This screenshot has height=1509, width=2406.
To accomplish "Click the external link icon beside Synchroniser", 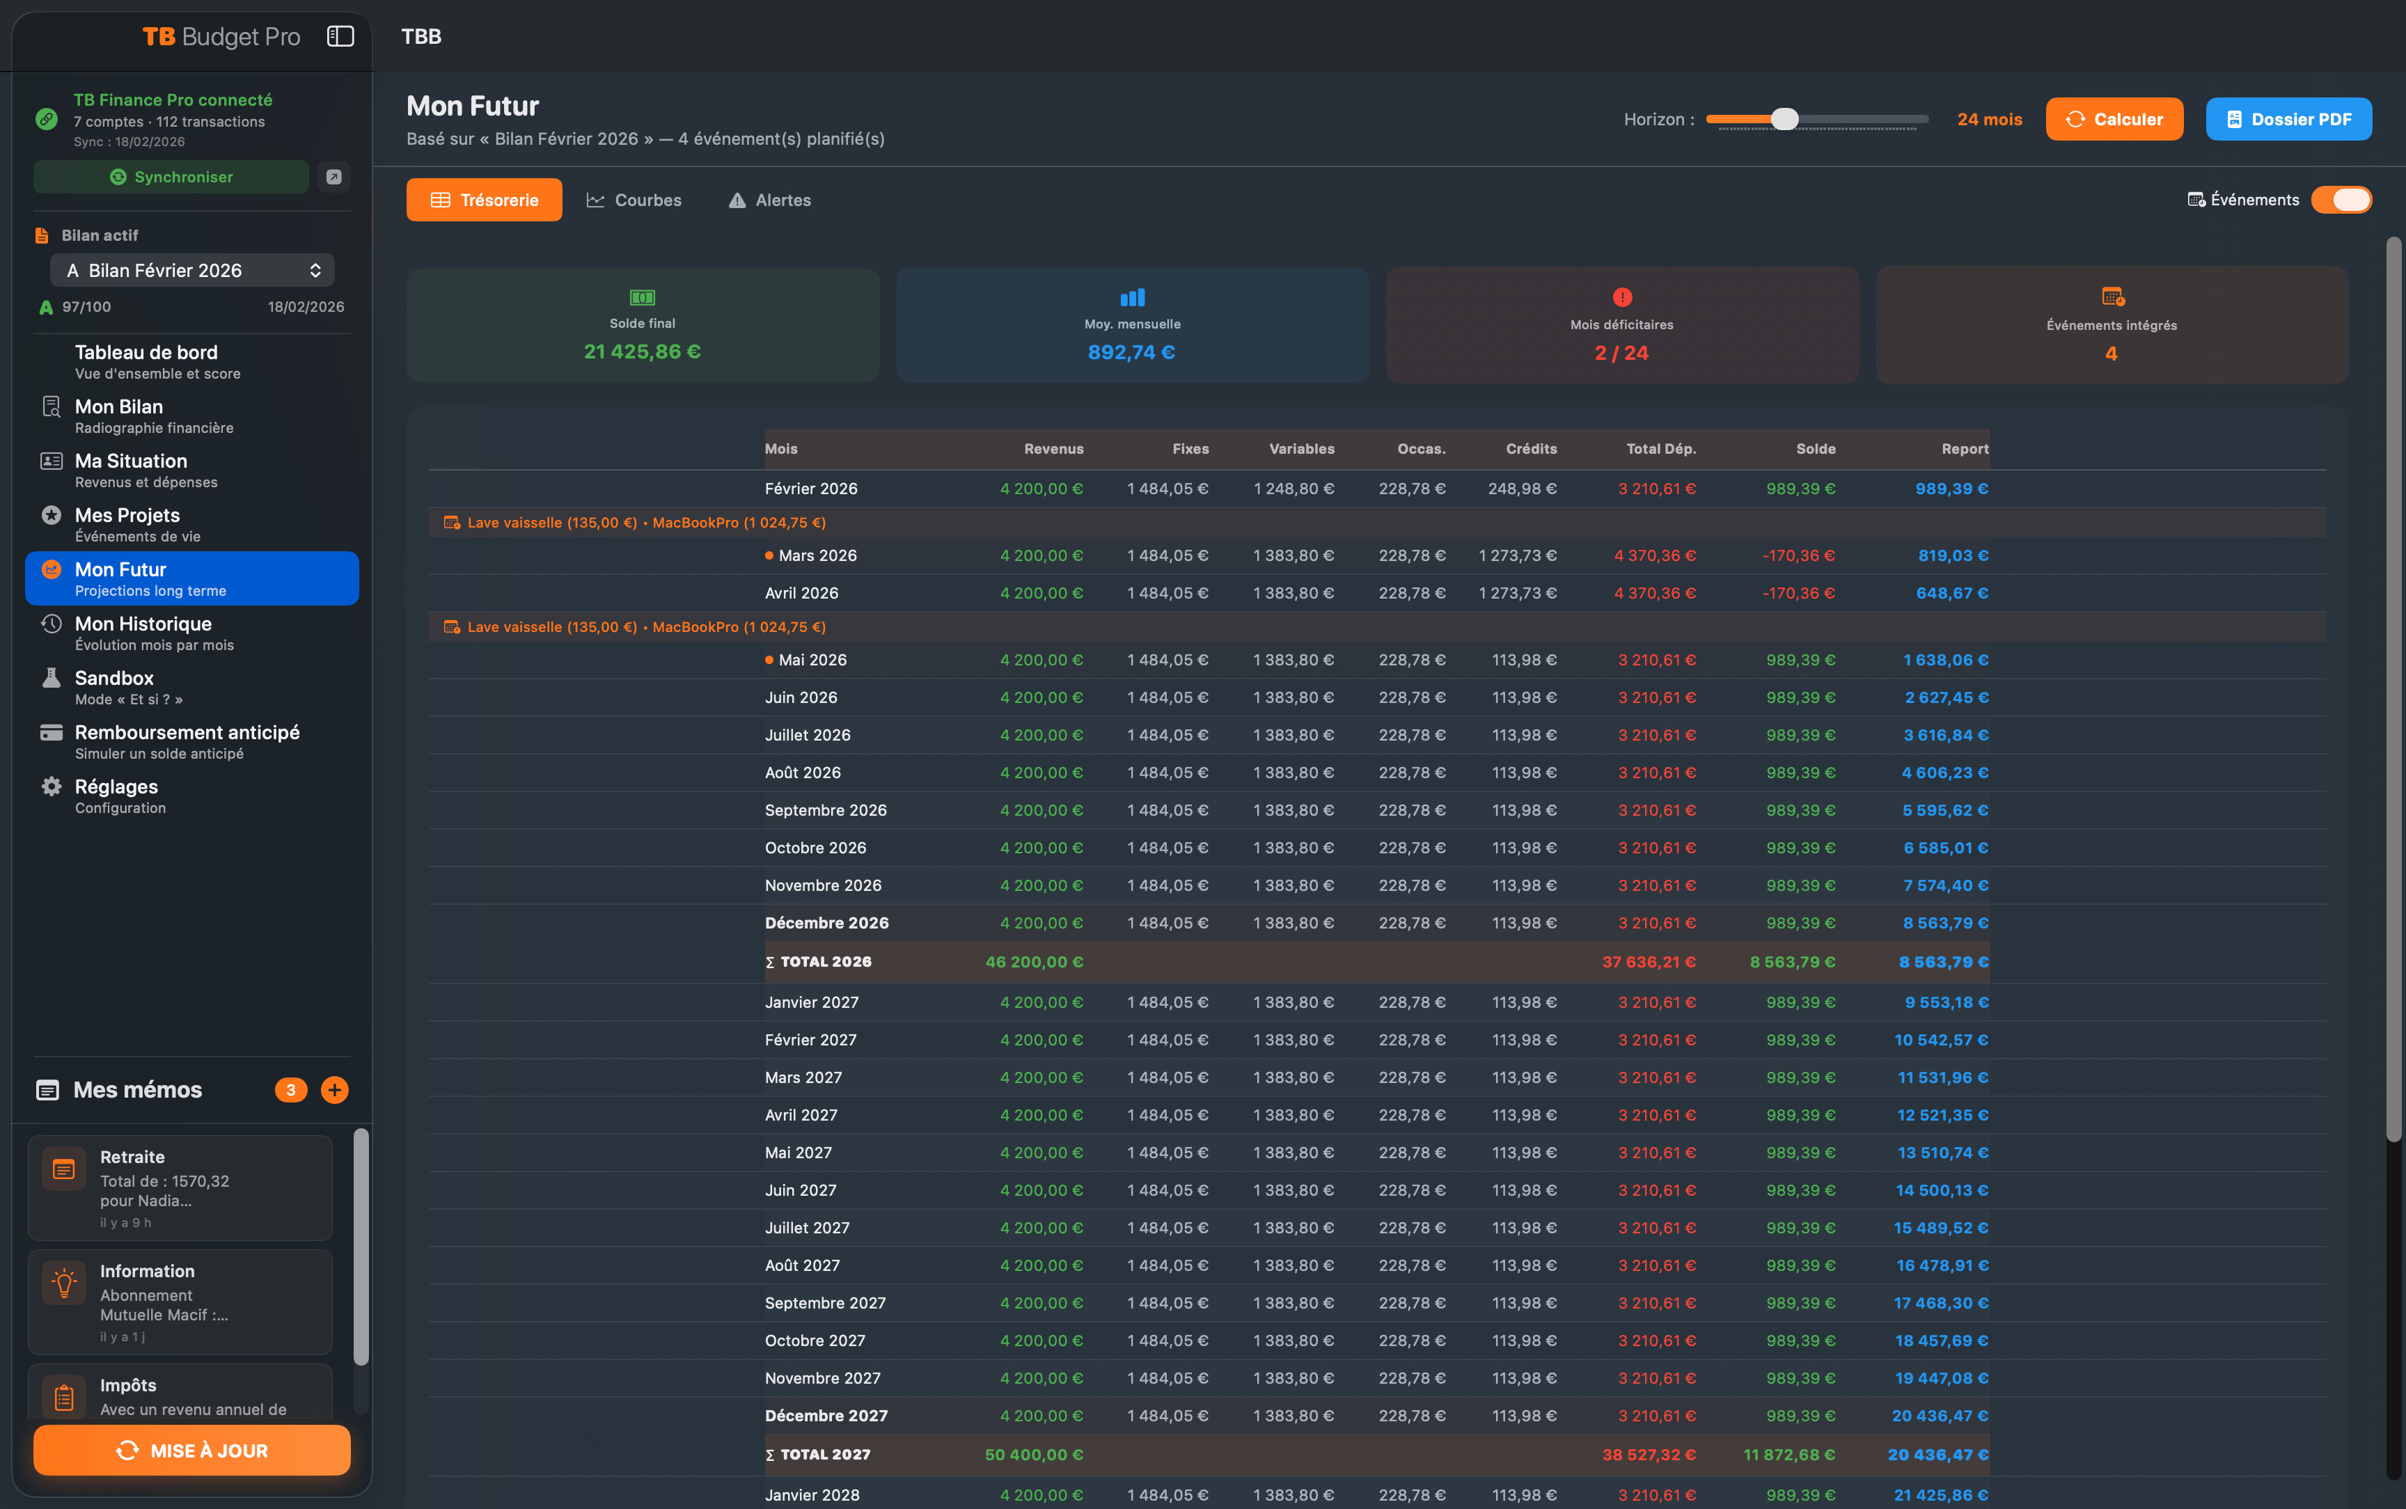I will (x=334, y=177).
